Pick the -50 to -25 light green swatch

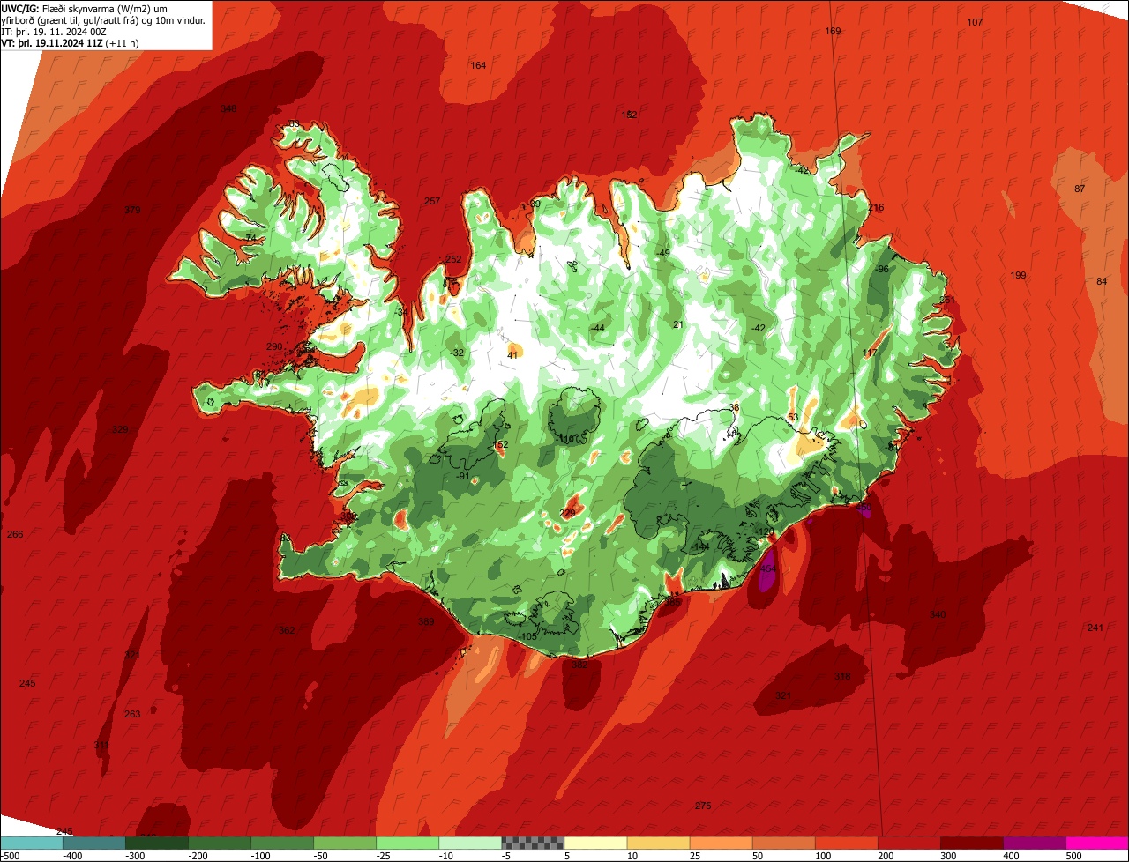pyautogui.click(x=345, y=843)
